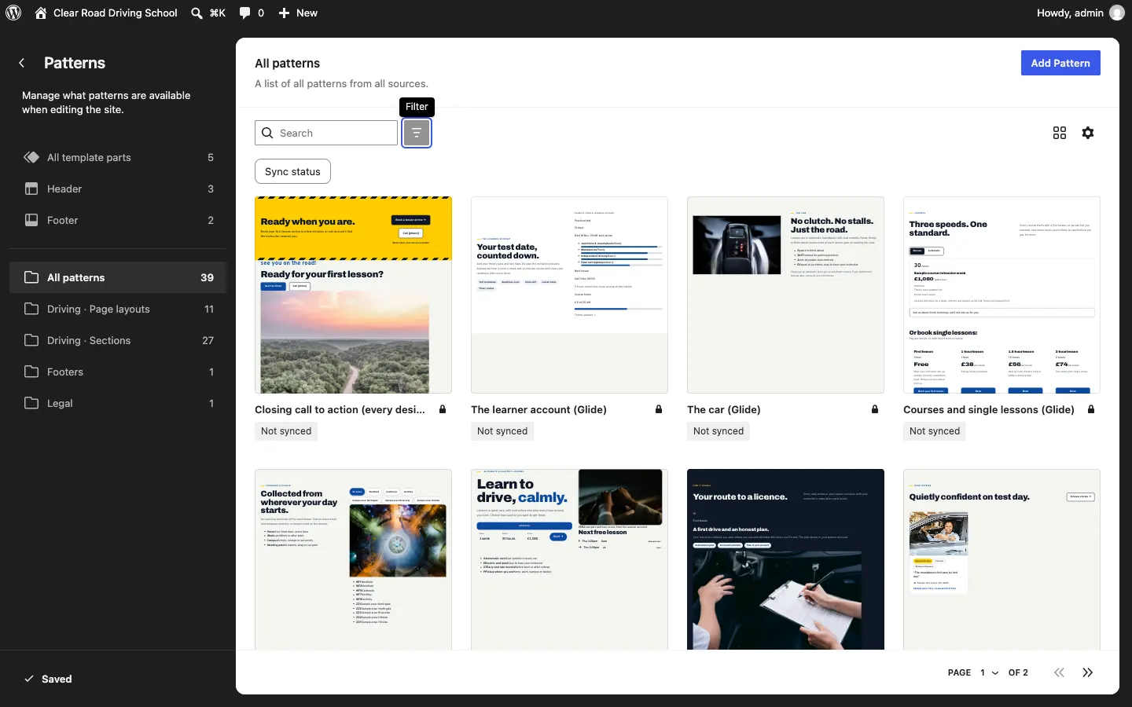Image resolution: width=1132 pixels, height=707 pixels.
Task: Go back using the Patterns back chevron
Action: pyautogui.click(x=22, y=63)
